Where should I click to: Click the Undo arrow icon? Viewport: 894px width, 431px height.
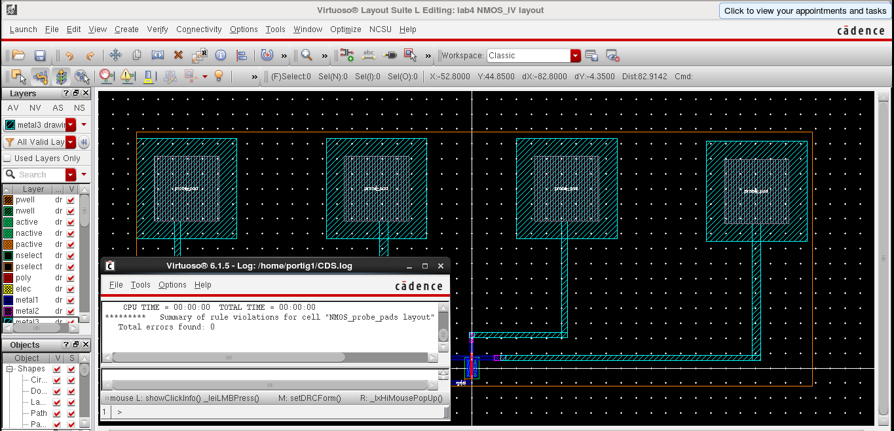click(x=69, y=56)
